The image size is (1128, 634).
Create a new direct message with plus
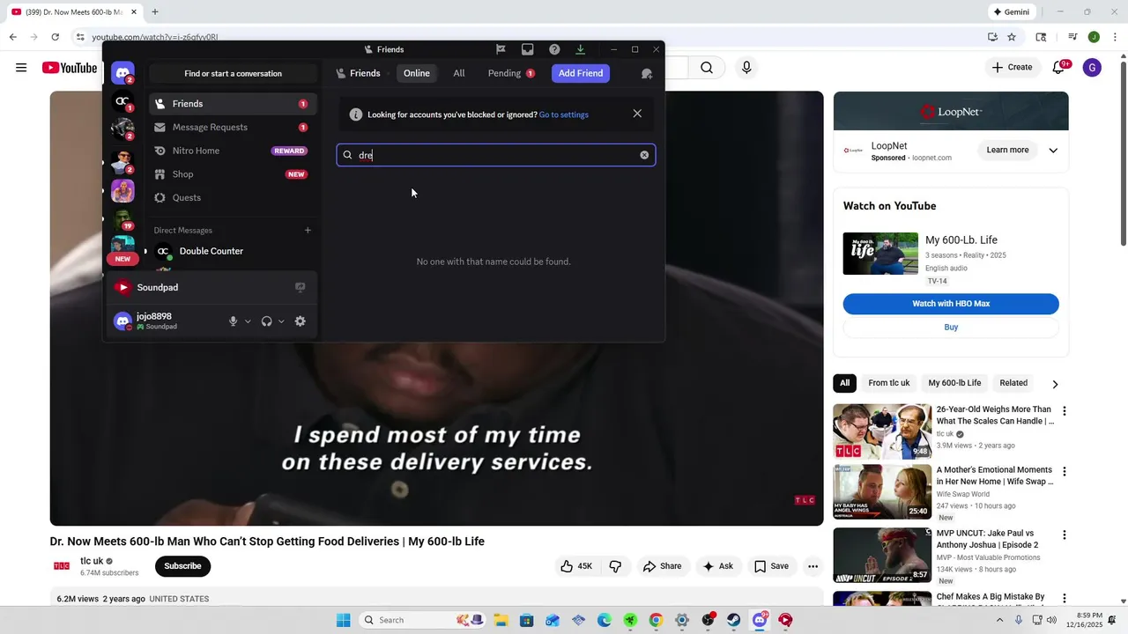308,230
